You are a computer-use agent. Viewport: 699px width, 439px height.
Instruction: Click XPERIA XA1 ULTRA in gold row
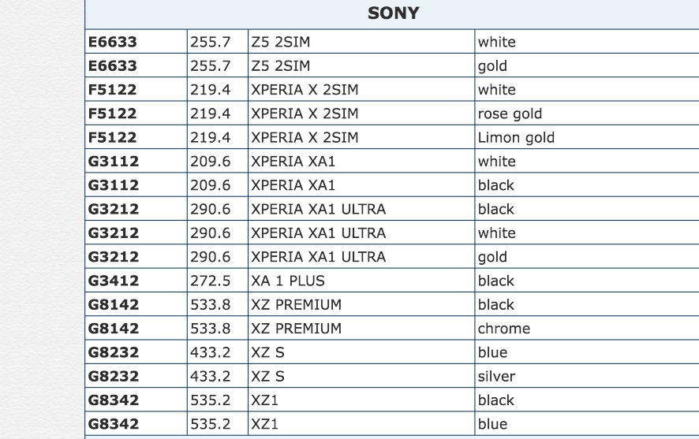pyautogui.click(x=318, y=257)
